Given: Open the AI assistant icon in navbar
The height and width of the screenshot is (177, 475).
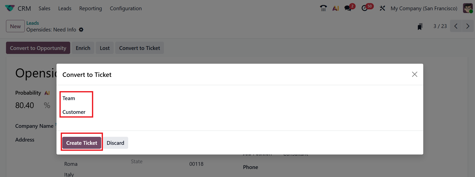Looking at the screenshot, I should [336, 8].
